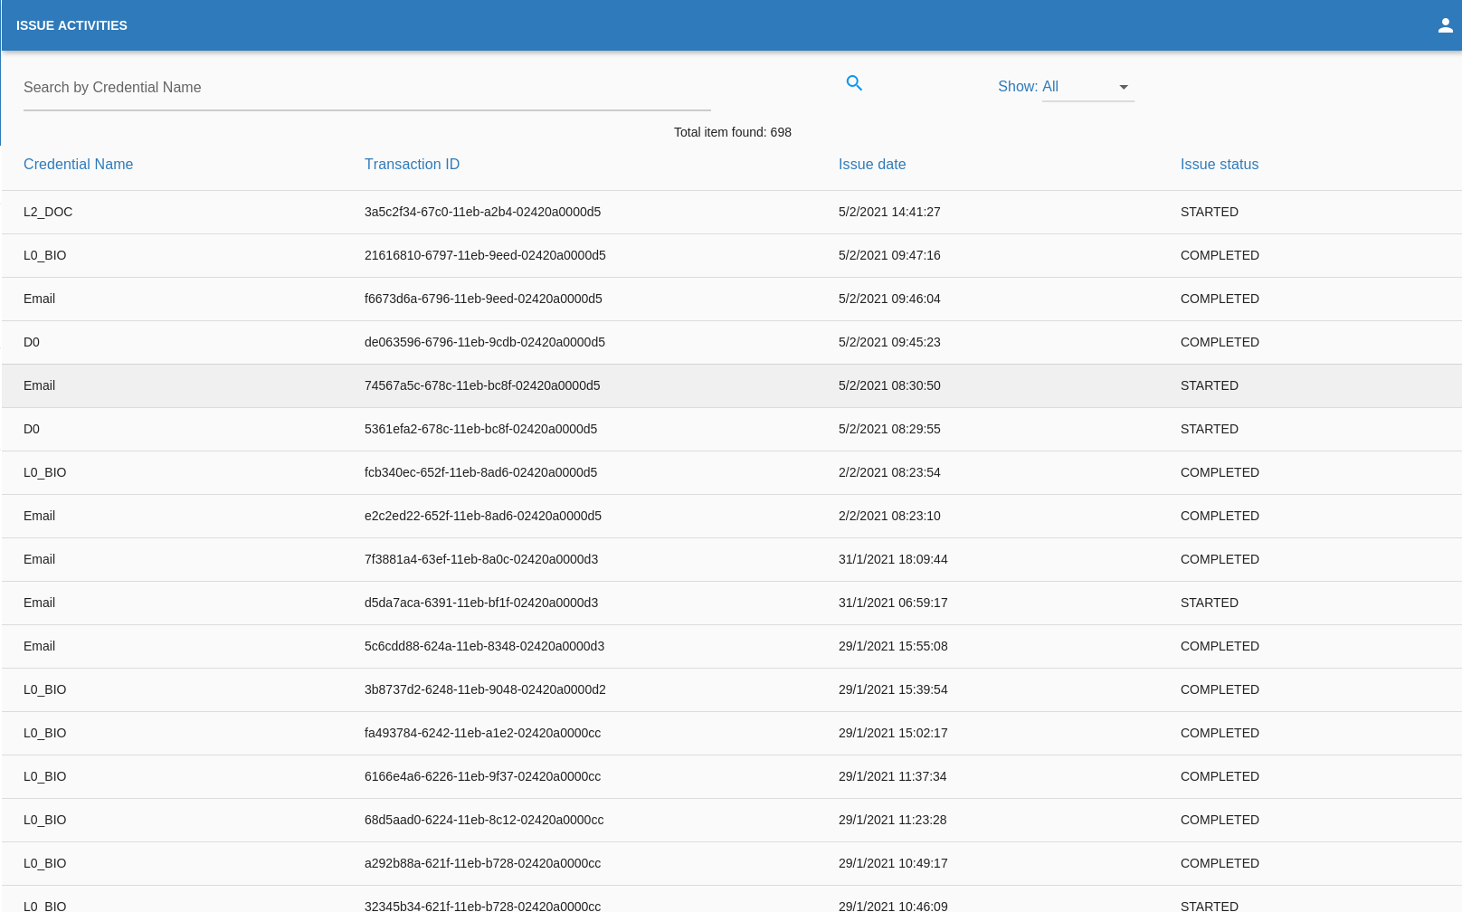This screenshot has width=1462, height=912.
Task: Click the Total item found: 698 text
Action: tap(732, 132)
